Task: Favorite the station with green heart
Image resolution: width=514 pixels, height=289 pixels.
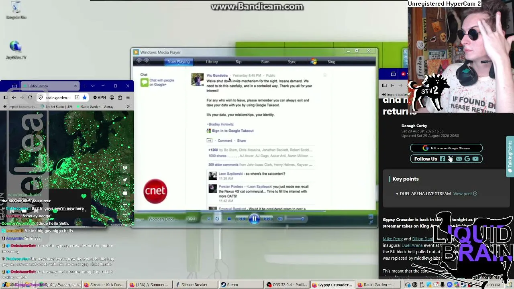Action: (x=84, y=196)
